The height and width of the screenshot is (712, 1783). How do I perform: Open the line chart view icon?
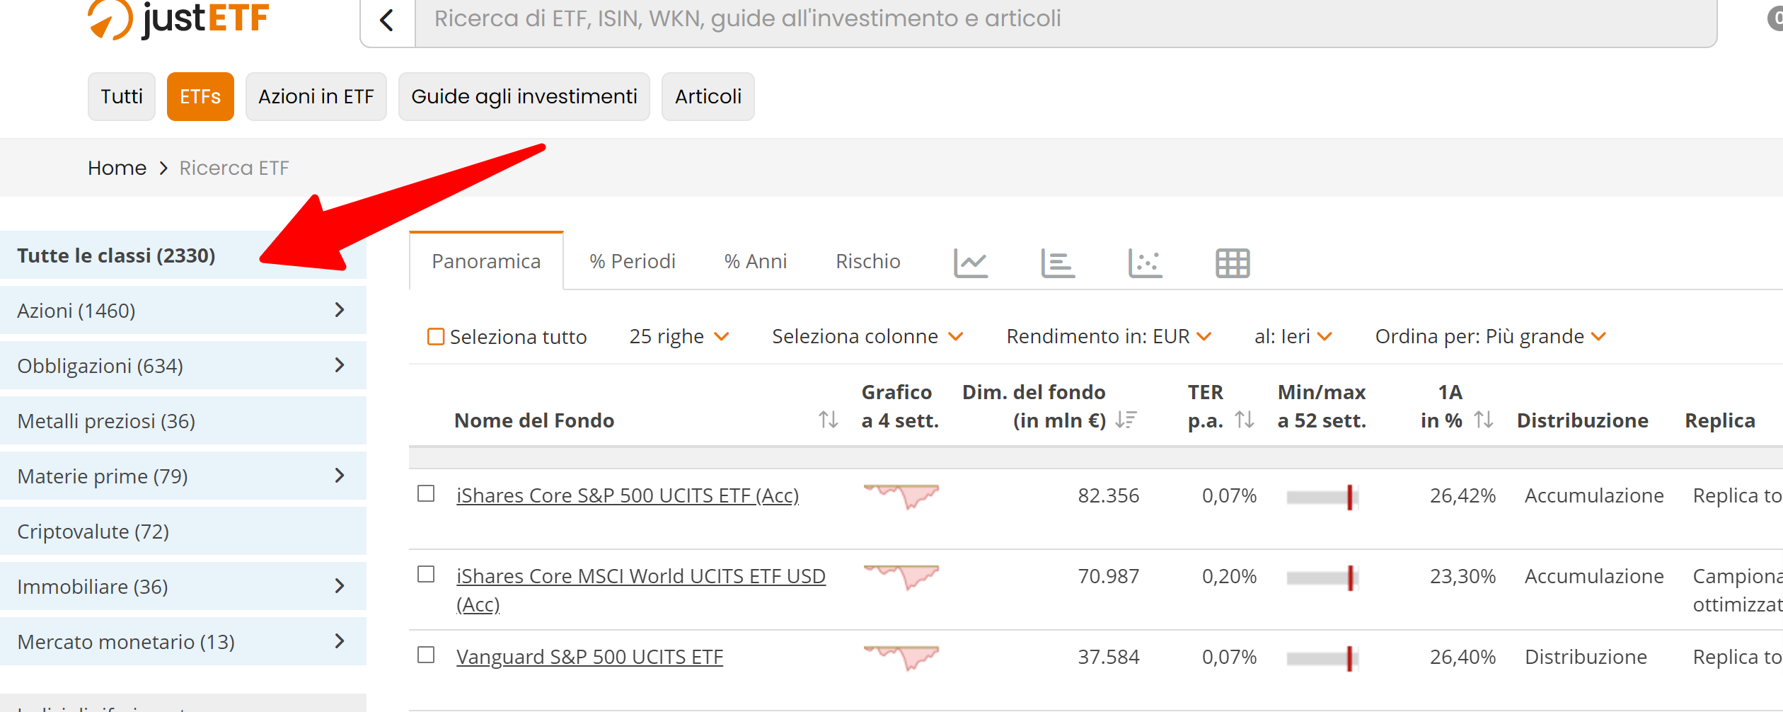[x=971, y=263]
